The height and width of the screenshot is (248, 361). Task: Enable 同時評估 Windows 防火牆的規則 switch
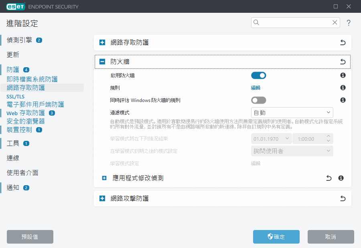click(x=259, y=100)
